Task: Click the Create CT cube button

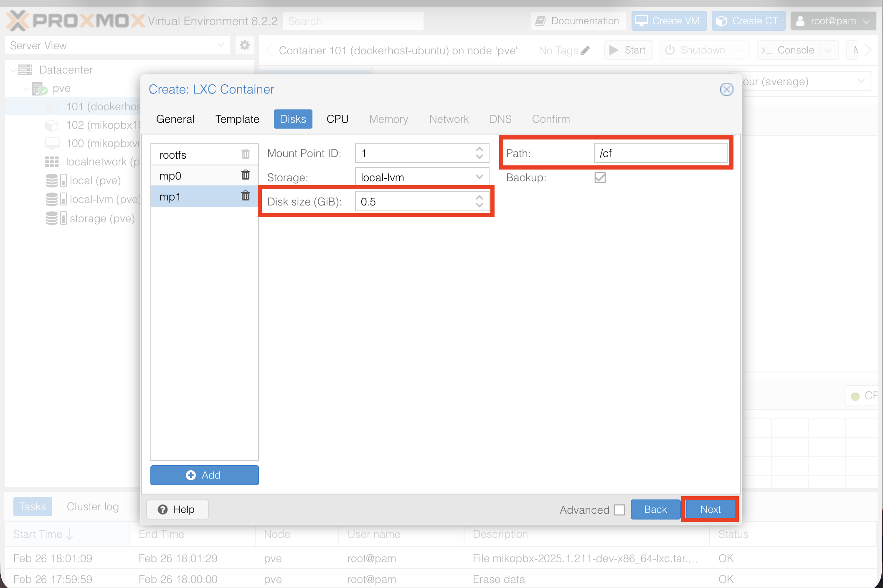Action: coord(748,21)
